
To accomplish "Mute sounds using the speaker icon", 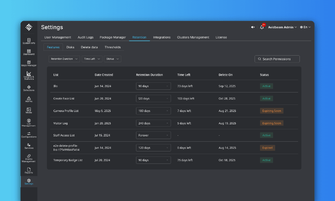I will (x=253, y=27).
